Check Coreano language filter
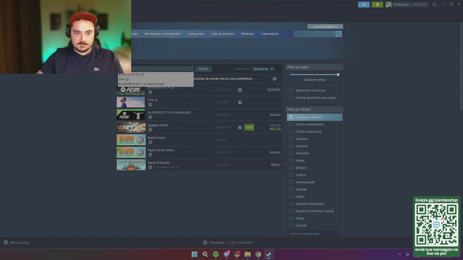Viewport: 463px width, 260px height. [x=291, y=146]
